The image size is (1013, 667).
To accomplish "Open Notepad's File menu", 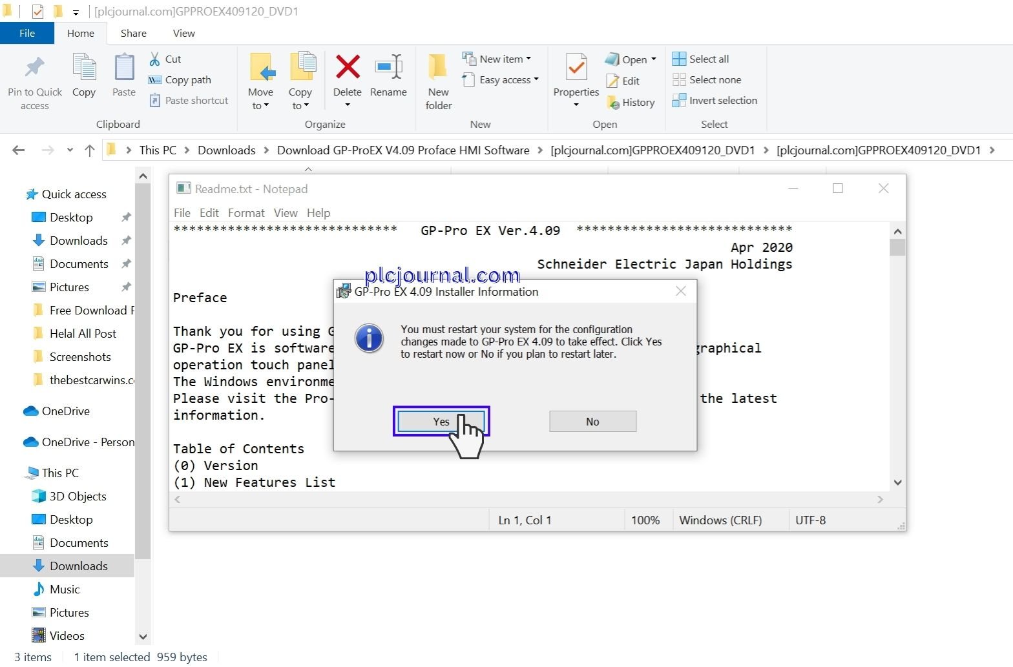I will click(182, 213).
